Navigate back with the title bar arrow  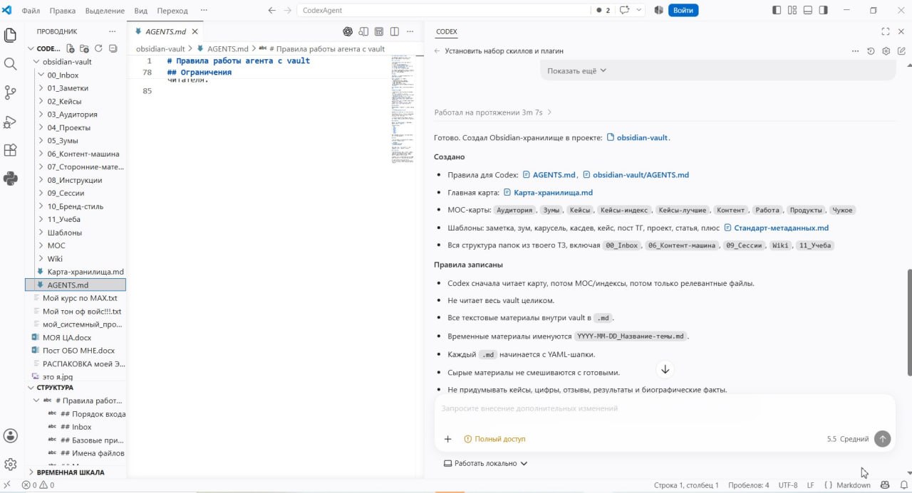271,11
